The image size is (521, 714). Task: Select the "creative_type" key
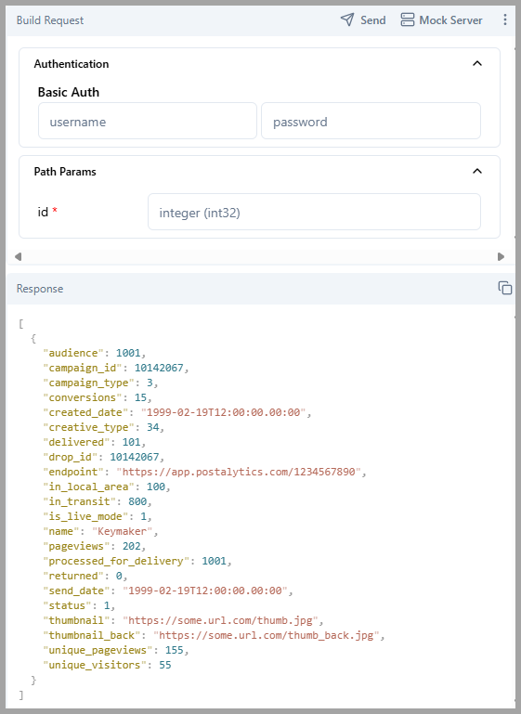[x=89, y=428]
